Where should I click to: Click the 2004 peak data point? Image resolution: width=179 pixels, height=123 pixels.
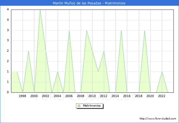click(x=58, y=72)
